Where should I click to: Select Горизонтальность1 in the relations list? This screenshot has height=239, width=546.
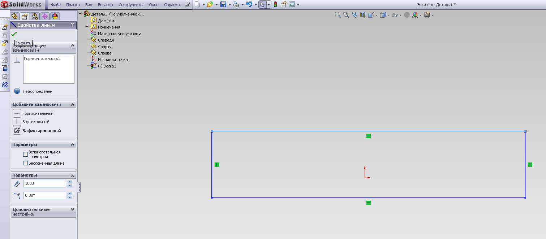(42, 58)
